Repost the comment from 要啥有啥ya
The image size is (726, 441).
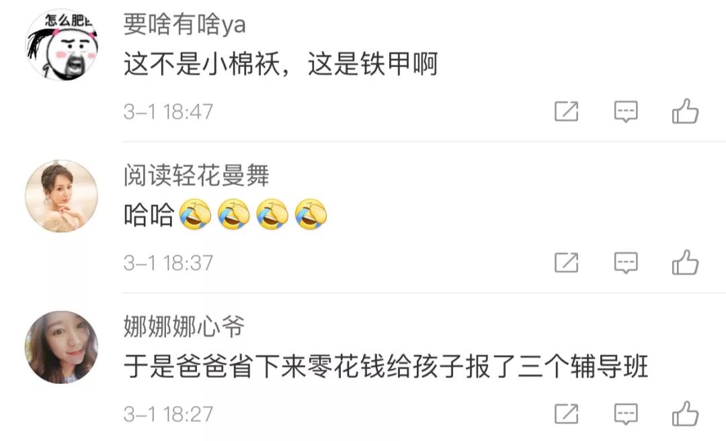(x=567, y=111)
